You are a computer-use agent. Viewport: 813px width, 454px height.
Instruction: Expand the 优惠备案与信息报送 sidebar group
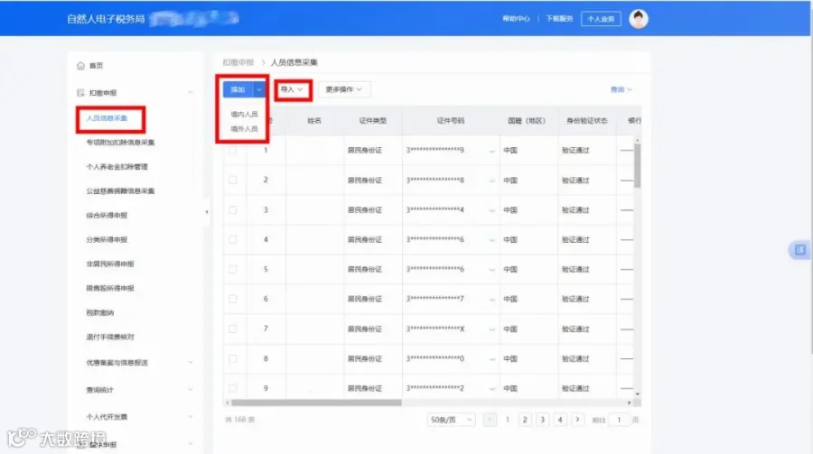(x=191, y=363)
